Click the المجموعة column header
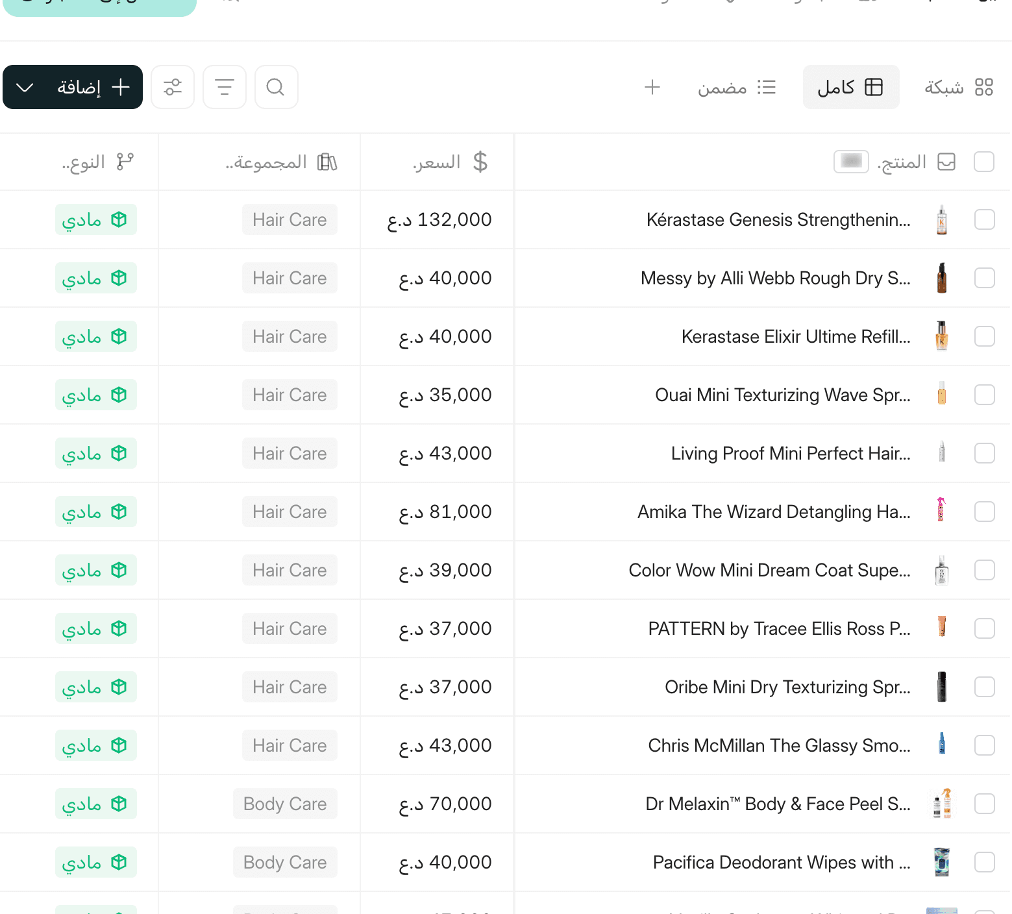This screenshot has width=1012, height=914. tap(260, 162)
